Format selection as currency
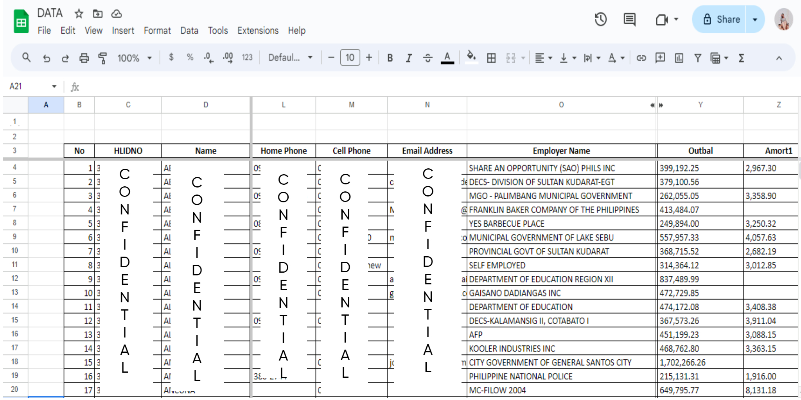This screenshot has width=801, height=400. point(171,57)
